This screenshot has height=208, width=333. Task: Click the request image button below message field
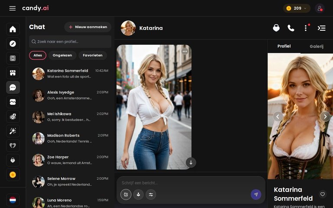(126, 195)
